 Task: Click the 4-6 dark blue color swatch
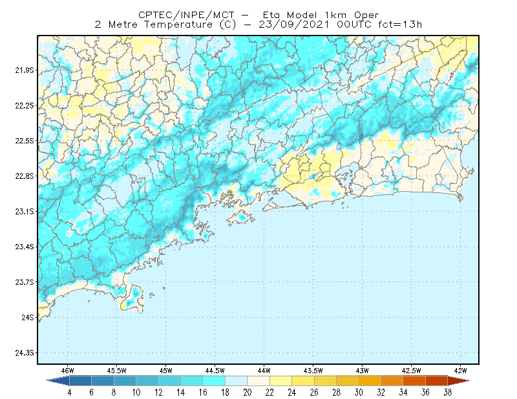(x=80, y=381)
